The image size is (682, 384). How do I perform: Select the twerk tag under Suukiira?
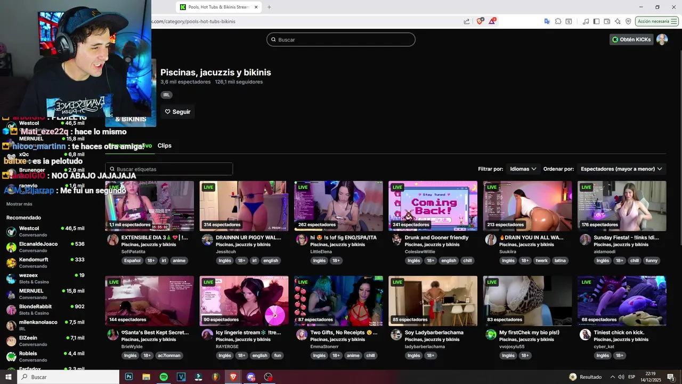click(541, 261)
